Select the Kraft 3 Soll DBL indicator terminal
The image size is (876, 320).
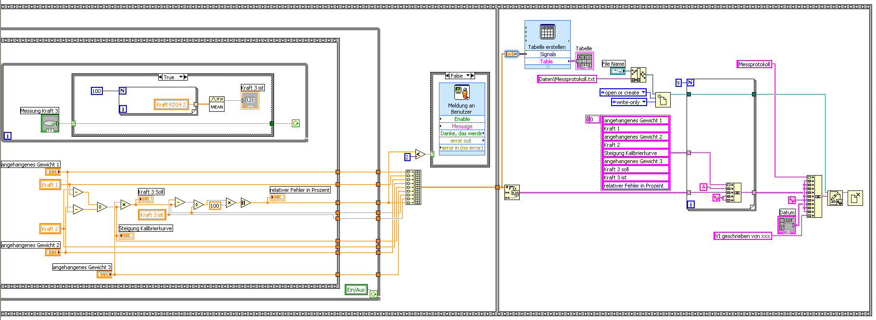[x=146, y=199]
